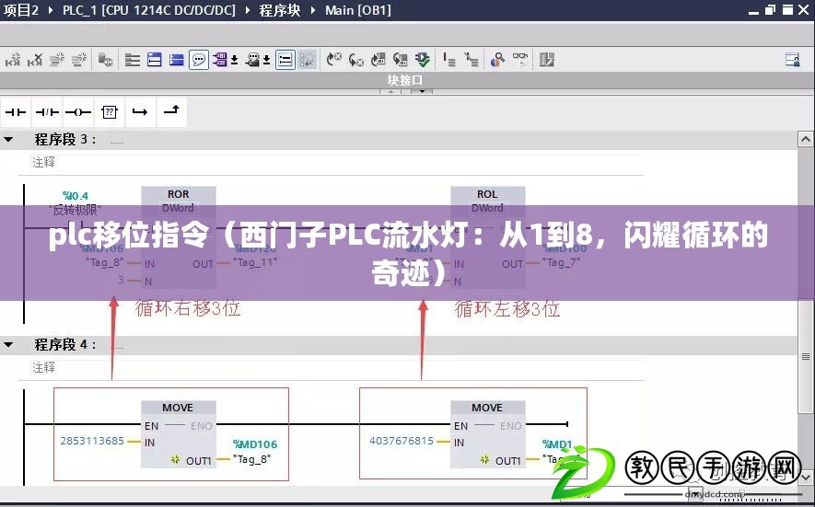Screen dimensions: 815x507
Task: Click the toolbar icon right of the green checkmark
Action: tap(448, 60)
